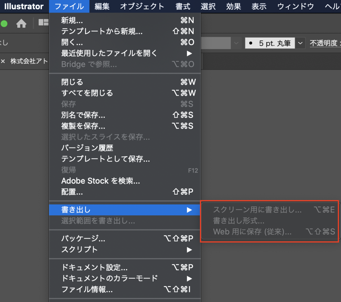The height and width of the screenshot is (302, 341).
Task: Click the Home icon in the toolbar
Action: coord(21,23)
